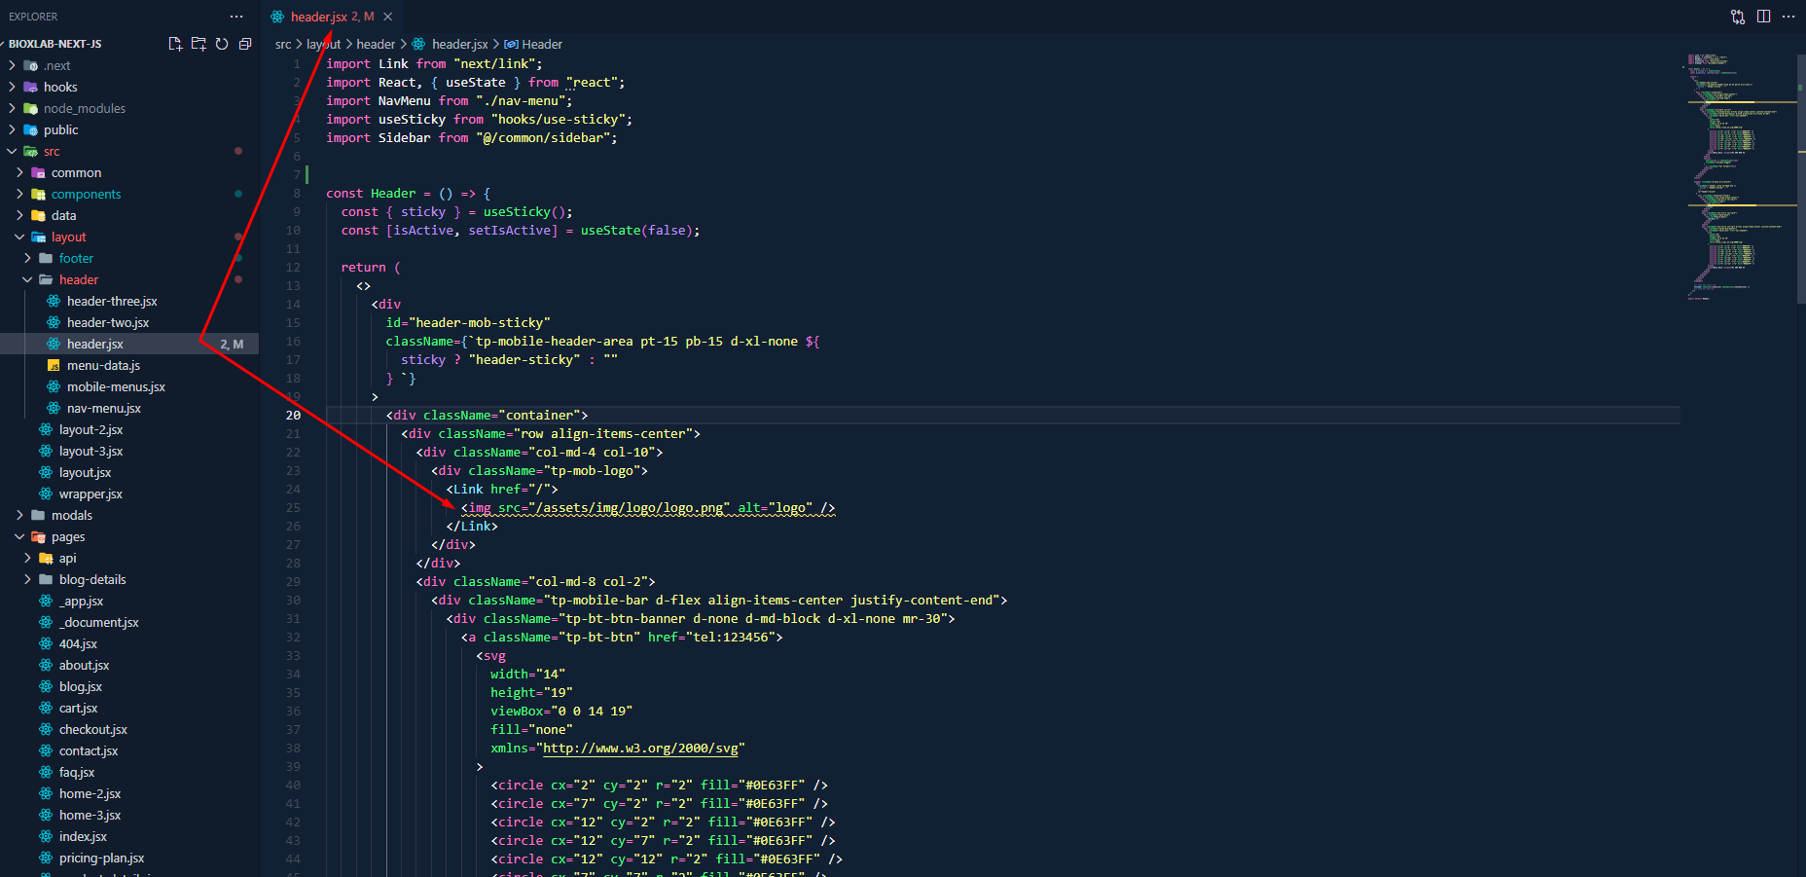This screenshot has width=1806, height=877.
Task: Open the Explorer views and more actions menu
Action: 236,17
